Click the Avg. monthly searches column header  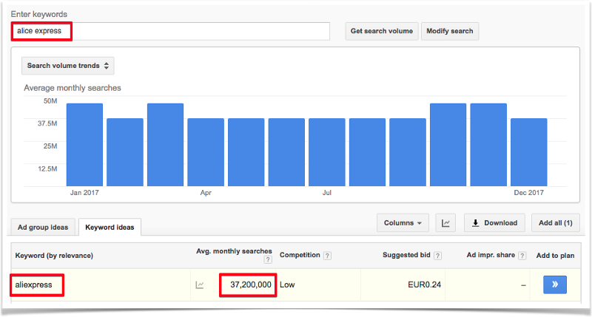234,251
